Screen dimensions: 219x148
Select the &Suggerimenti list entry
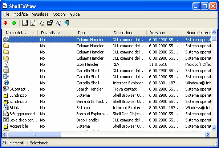click(x=22, y=114)
